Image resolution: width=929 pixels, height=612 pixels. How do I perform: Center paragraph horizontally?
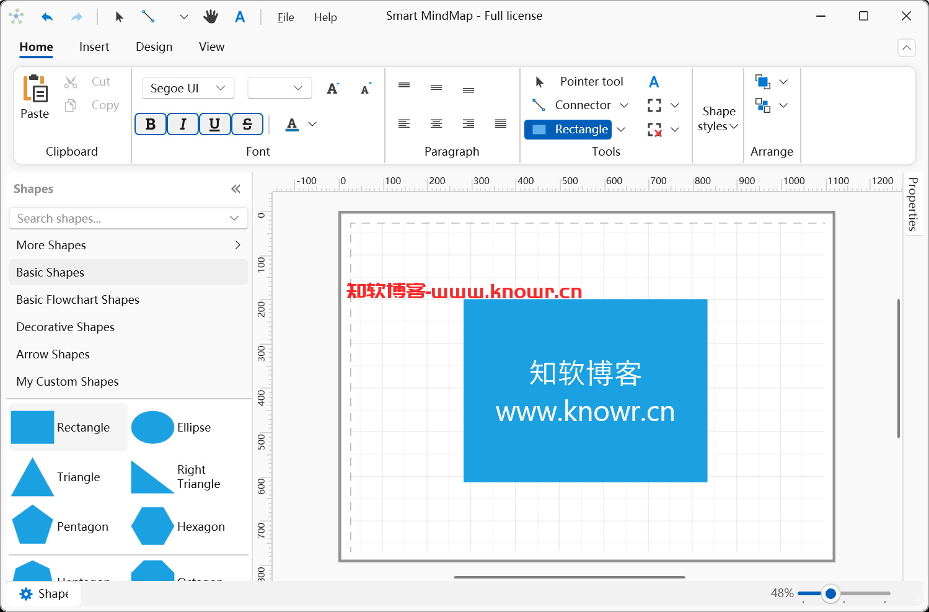tap(436, 124)
